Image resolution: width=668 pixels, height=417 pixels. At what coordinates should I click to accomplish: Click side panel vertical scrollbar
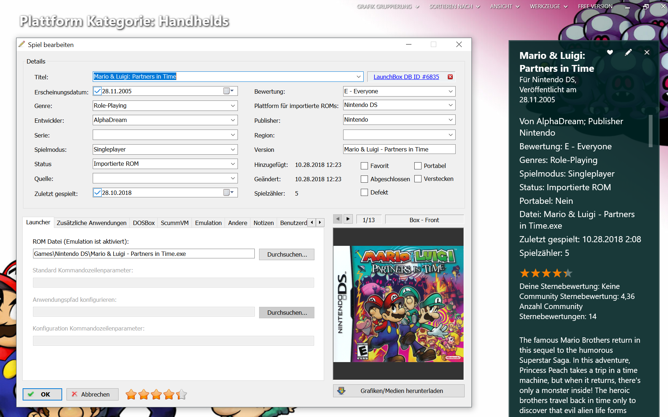[650, 131]
